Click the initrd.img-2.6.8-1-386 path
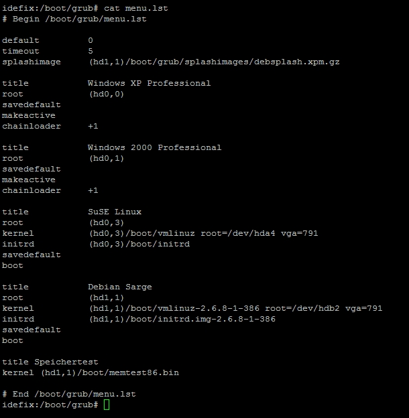 click(x=182, y=319)
